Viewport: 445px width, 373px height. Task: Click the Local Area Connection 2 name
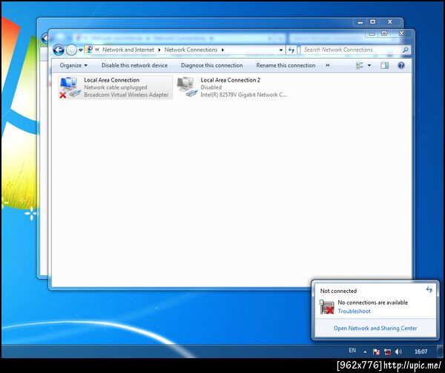click(x=230, y=80)
